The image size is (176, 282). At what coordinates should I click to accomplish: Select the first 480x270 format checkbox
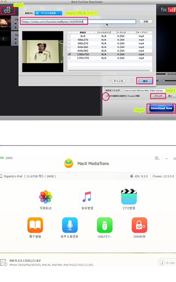pyautogui.click(x=69, y=40)
